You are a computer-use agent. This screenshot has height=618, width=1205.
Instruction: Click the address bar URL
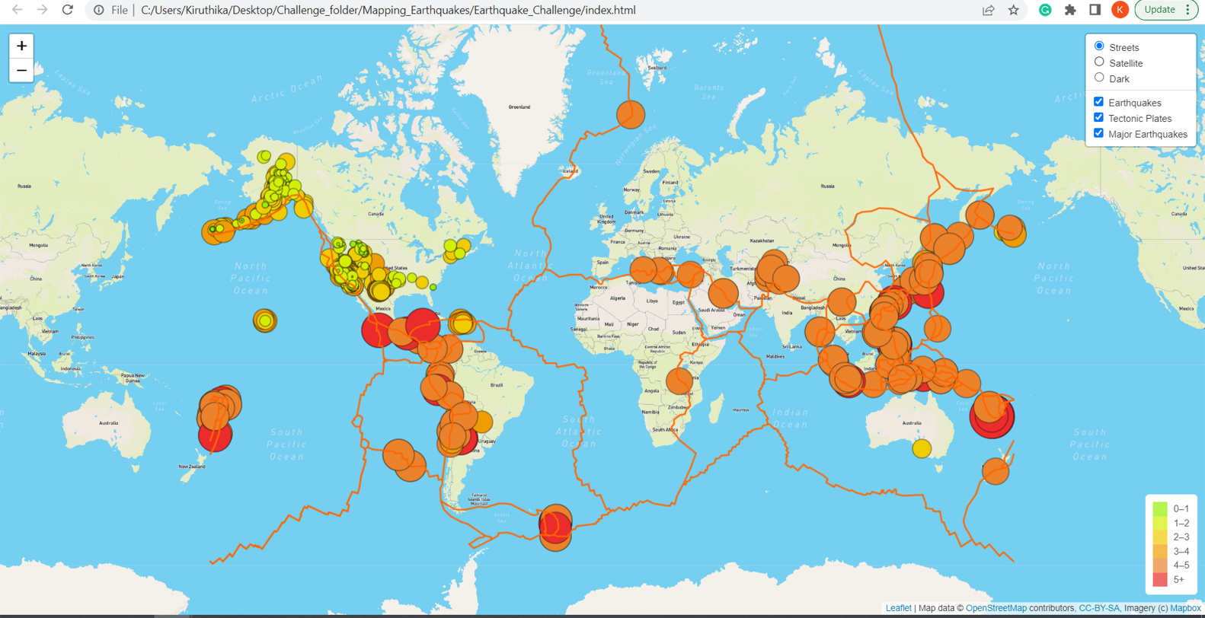coord(388,10)
